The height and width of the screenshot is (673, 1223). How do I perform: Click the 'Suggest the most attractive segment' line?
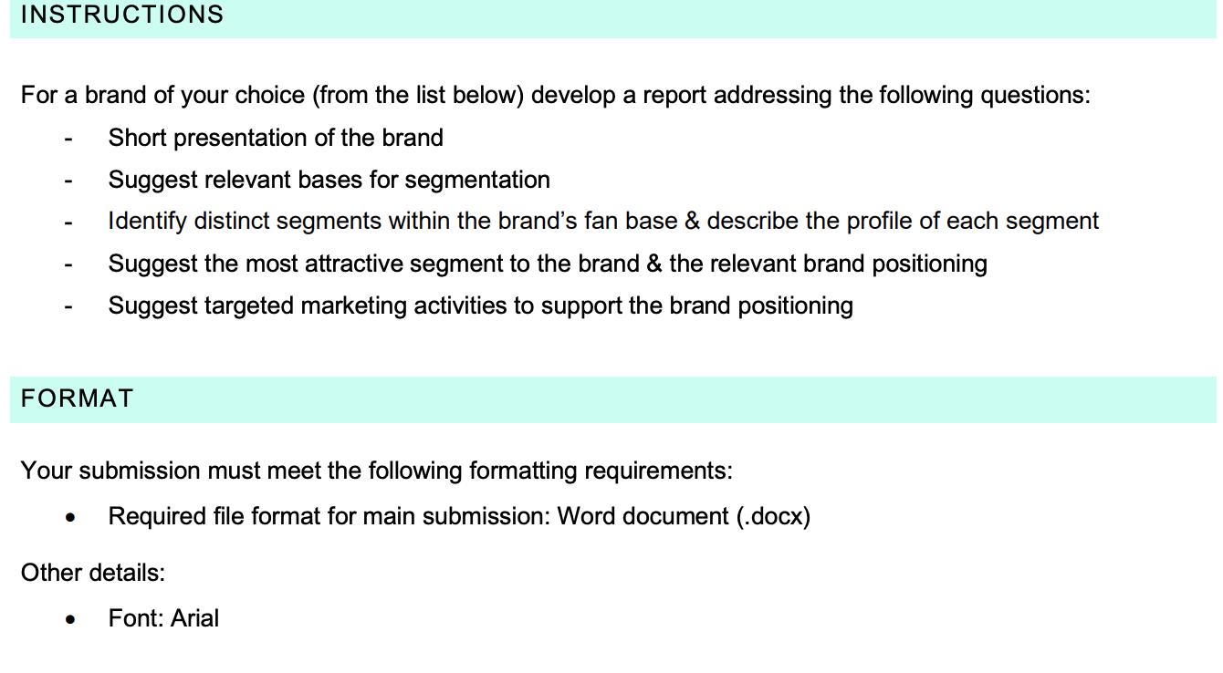pyautogui.click(x=548, y=264)
